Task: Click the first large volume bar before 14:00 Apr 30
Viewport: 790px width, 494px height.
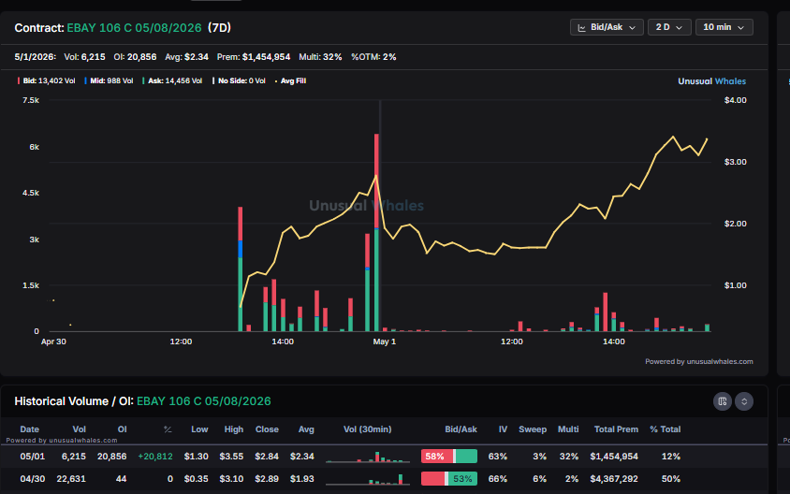Action: tap(241, 269)
